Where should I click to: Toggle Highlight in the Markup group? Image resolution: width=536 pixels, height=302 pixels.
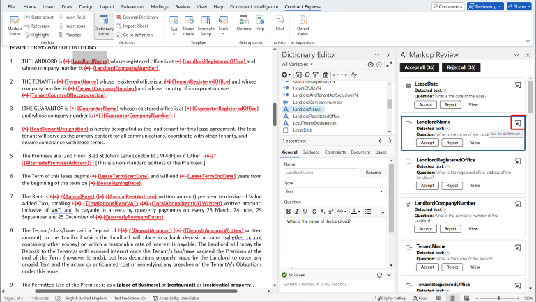click(37, 34)
